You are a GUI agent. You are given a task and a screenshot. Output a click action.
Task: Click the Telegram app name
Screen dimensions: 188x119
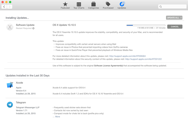[x=21, y=103]
